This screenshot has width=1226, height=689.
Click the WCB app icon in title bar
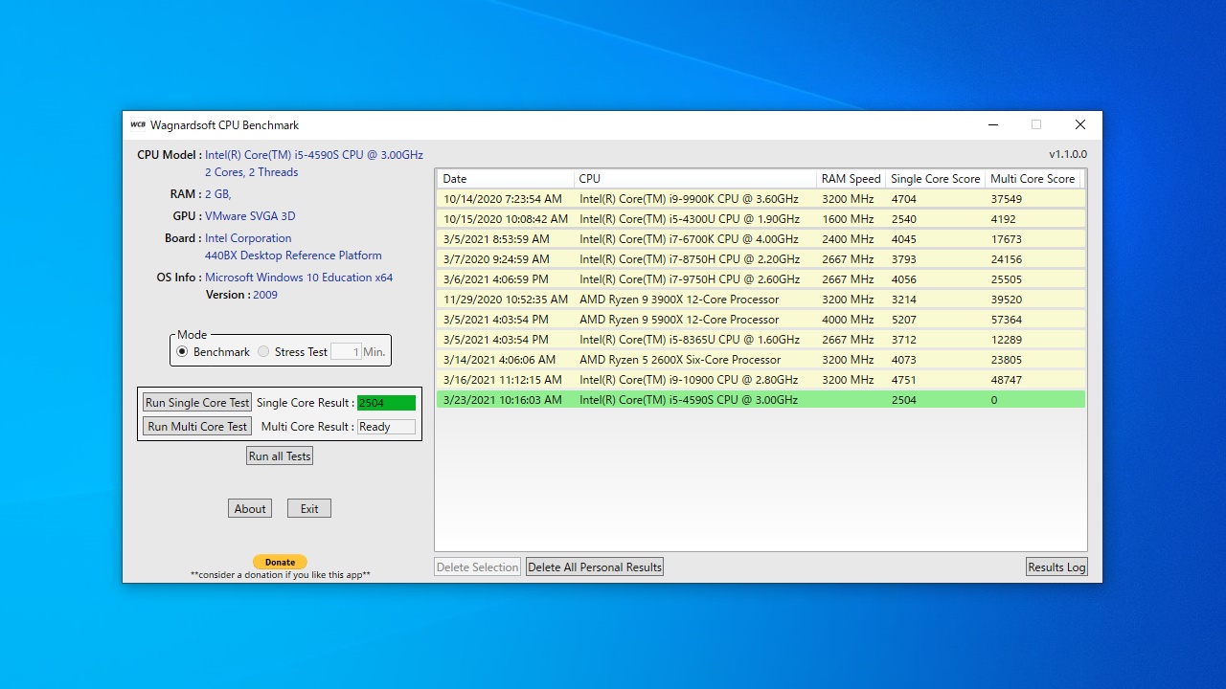[x=138, y=124]
